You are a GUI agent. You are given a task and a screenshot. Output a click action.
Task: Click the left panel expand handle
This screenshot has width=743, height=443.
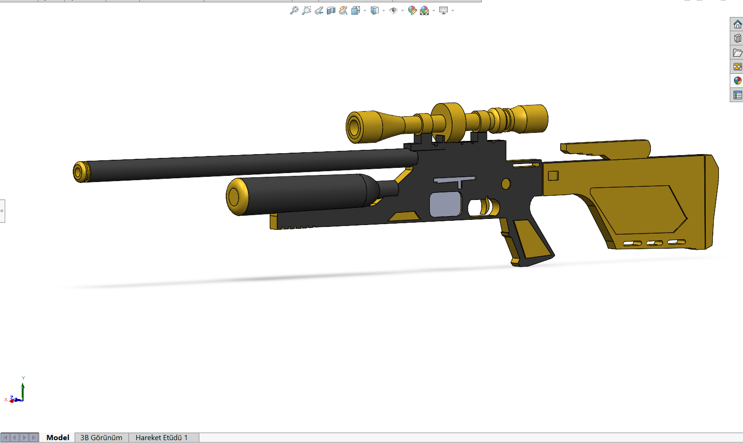pos(2,211)
